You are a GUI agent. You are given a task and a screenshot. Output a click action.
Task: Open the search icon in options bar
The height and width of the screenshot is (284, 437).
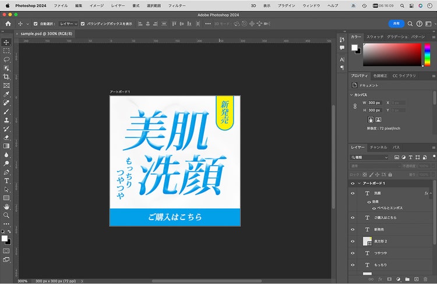click(410, 24)
